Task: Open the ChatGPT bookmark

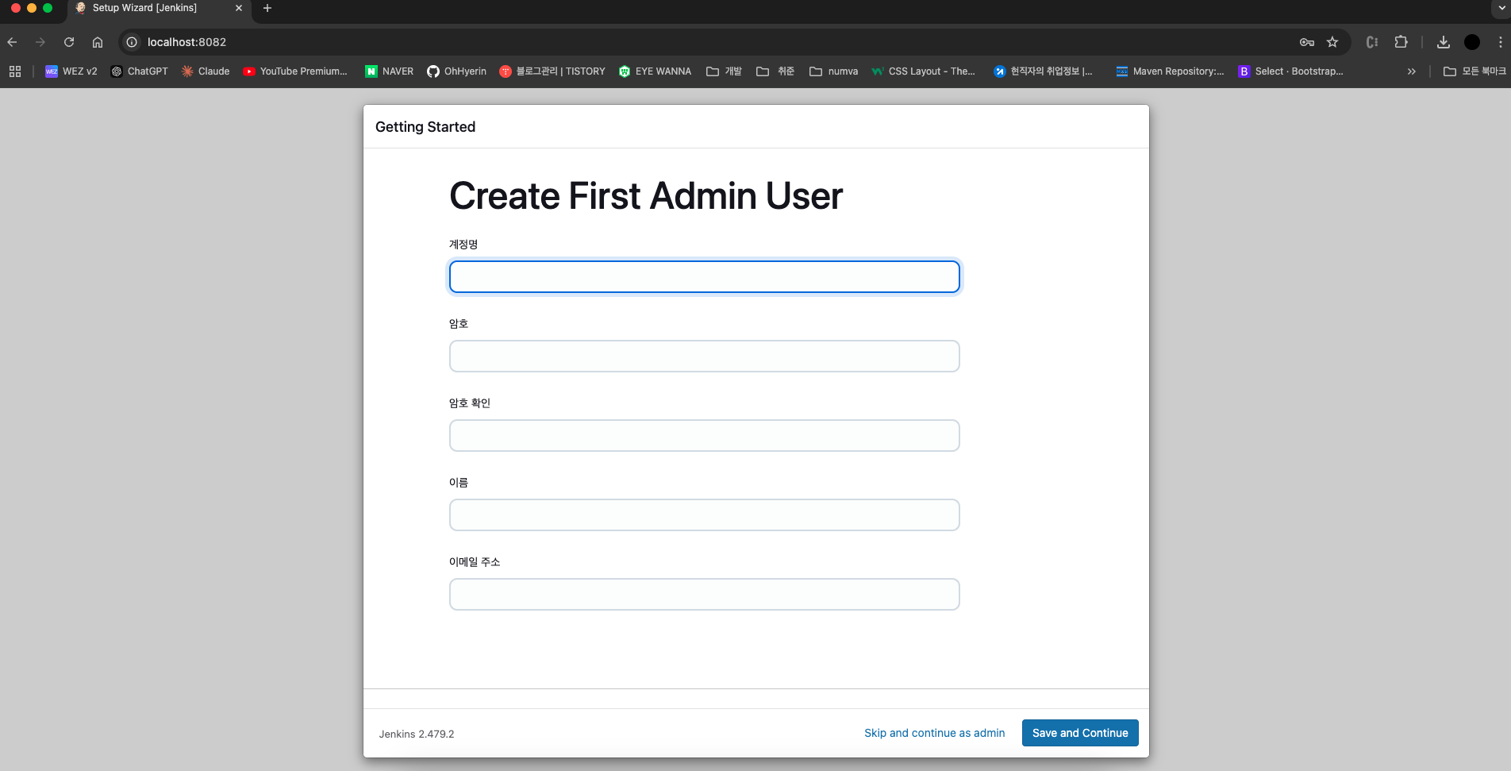Action: click(140, 71)
